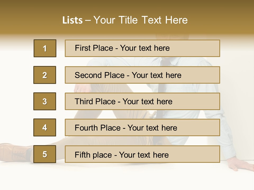
Task: Click the Fourth Place text bar
Action: [142, 127]
